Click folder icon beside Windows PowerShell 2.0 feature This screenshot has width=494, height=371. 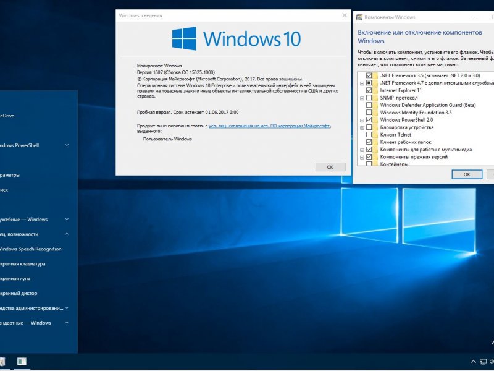[375, 120]
